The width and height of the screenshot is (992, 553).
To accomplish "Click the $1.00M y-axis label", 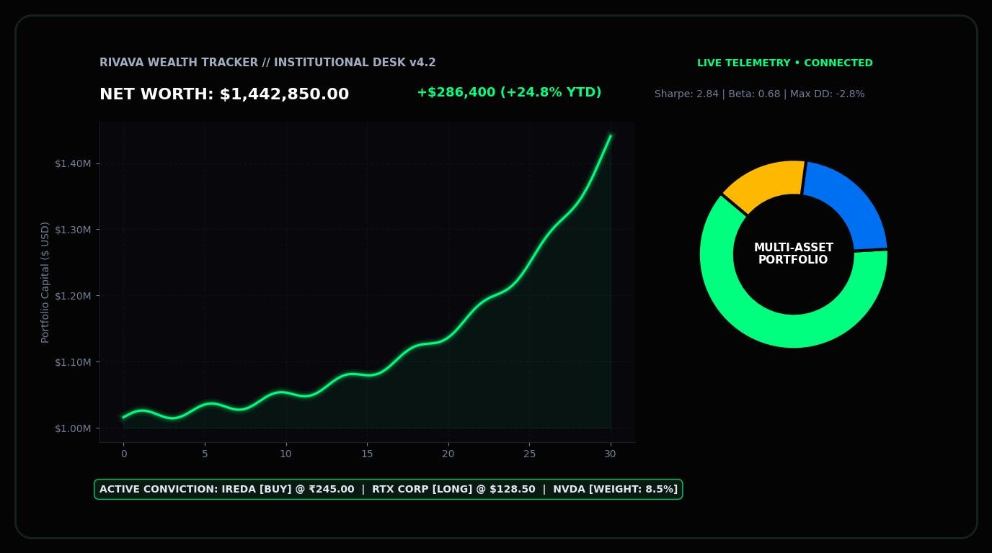I will pyautogui.click(x=73, y=428).
